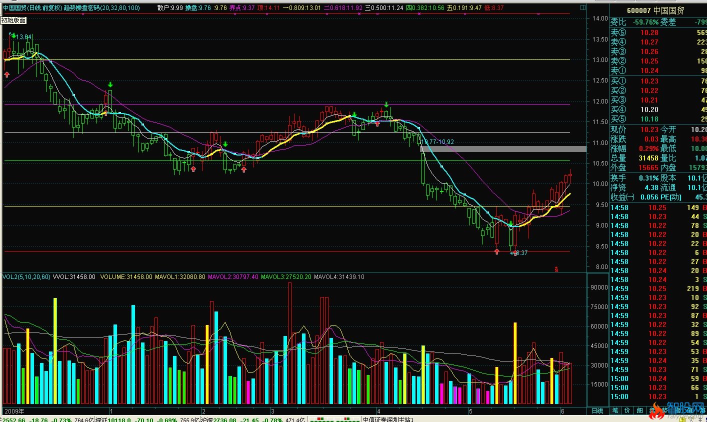Click the MAVOL2:30797.40 legend

point(233,276)
